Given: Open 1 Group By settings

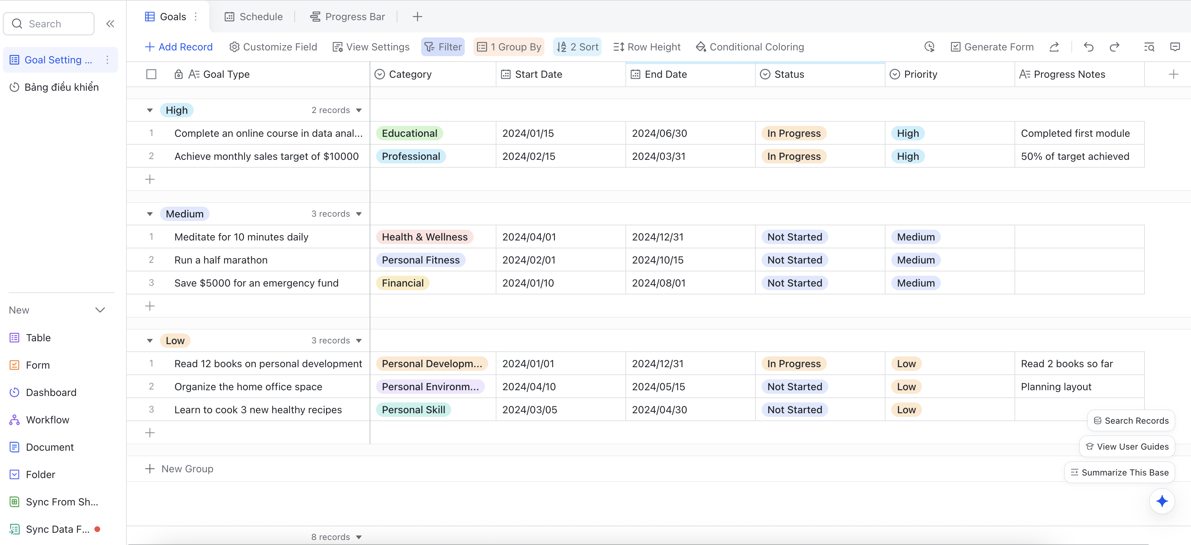Looking at the screenshot, I should click(509, 47).
